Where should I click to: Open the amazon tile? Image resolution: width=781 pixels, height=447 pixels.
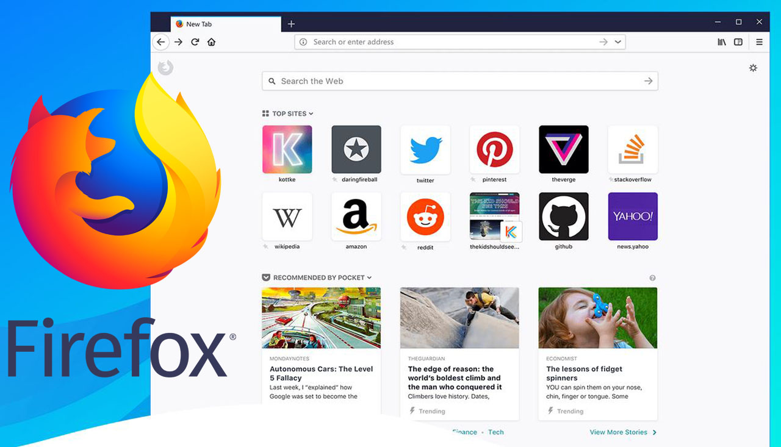click(356, 216)
